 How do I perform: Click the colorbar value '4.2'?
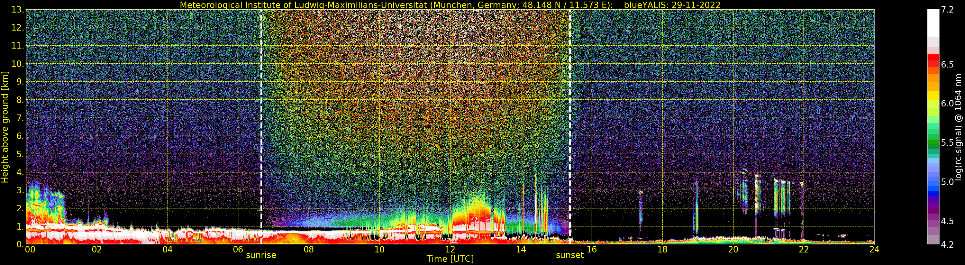point(947,244)
